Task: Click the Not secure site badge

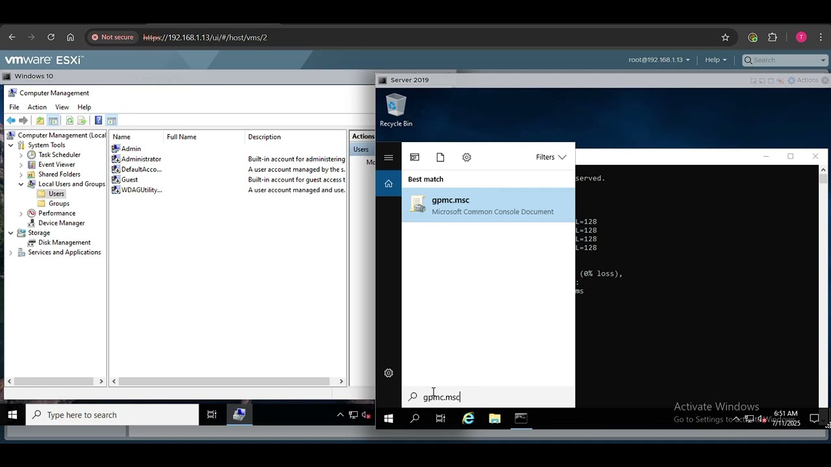Action: pos(112,37)
